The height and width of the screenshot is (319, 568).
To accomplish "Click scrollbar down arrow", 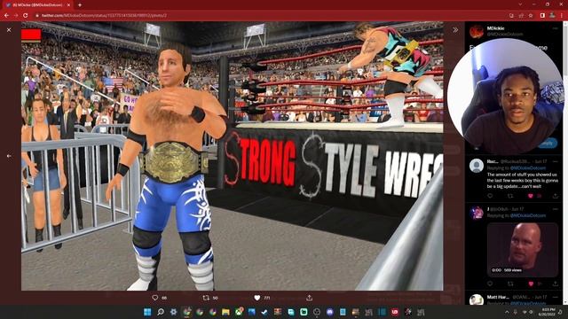I will 565,302.
